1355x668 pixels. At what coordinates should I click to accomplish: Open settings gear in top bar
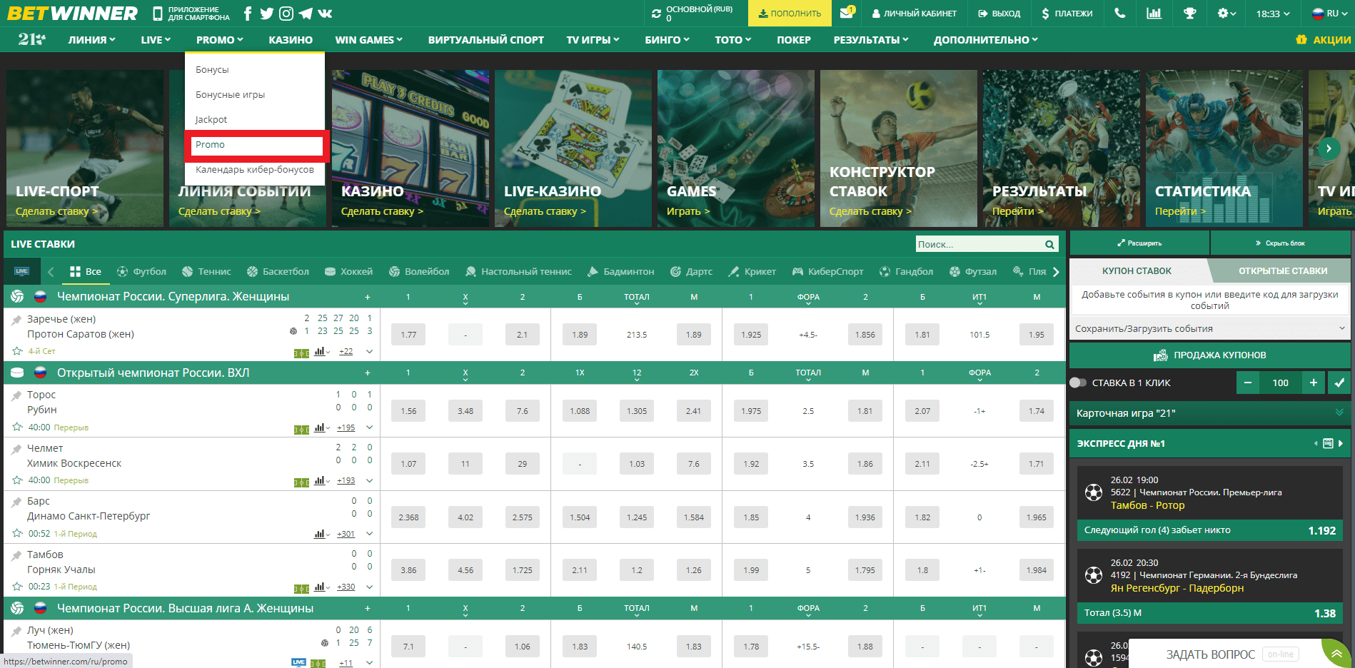[x=1224, y=14]
